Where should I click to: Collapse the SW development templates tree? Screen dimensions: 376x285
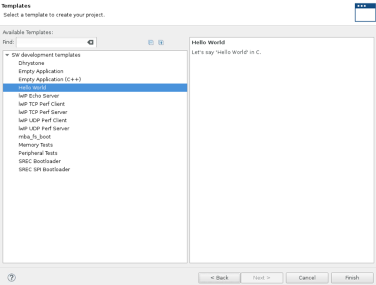[7, 55]
